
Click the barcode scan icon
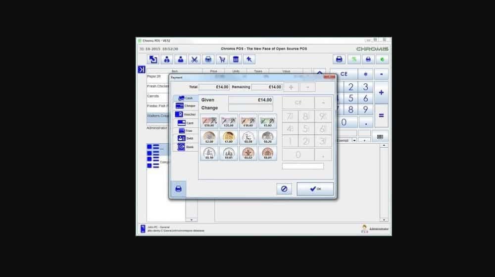tap(380, 136)
